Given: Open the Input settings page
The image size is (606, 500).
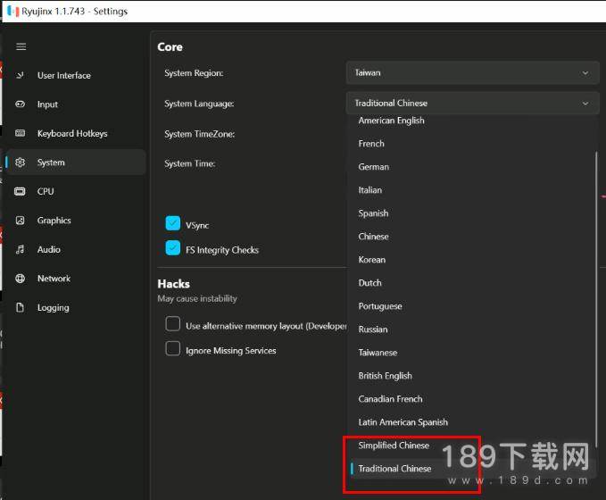Looking at the screenshot, I should click(76, 104).
